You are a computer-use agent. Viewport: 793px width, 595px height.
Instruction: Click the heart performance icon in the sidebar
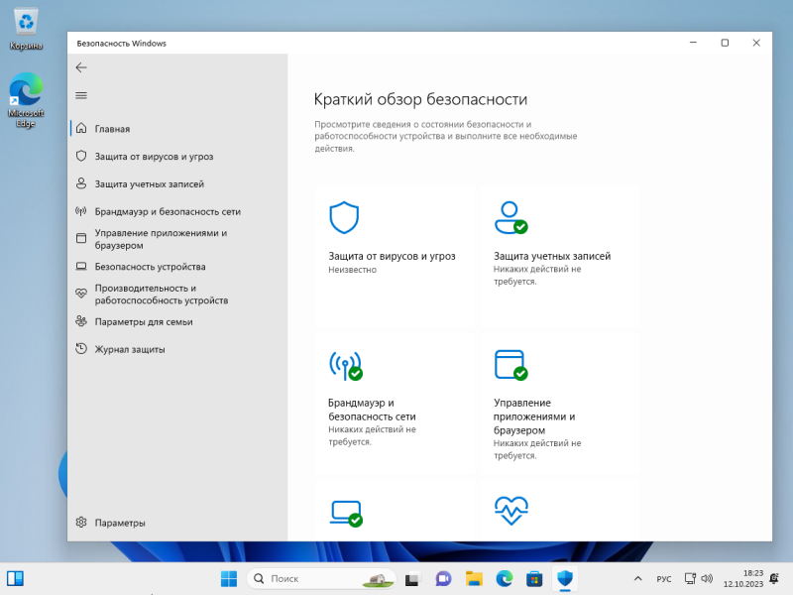81,293
